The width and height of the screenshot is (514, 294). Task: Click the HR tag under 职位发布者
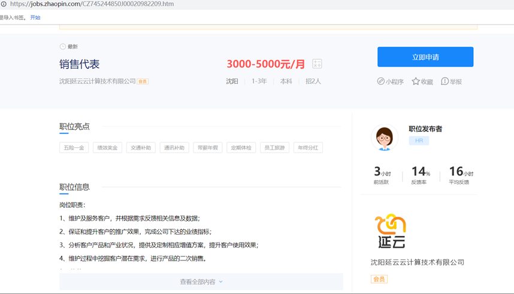(x=419, y=140)
